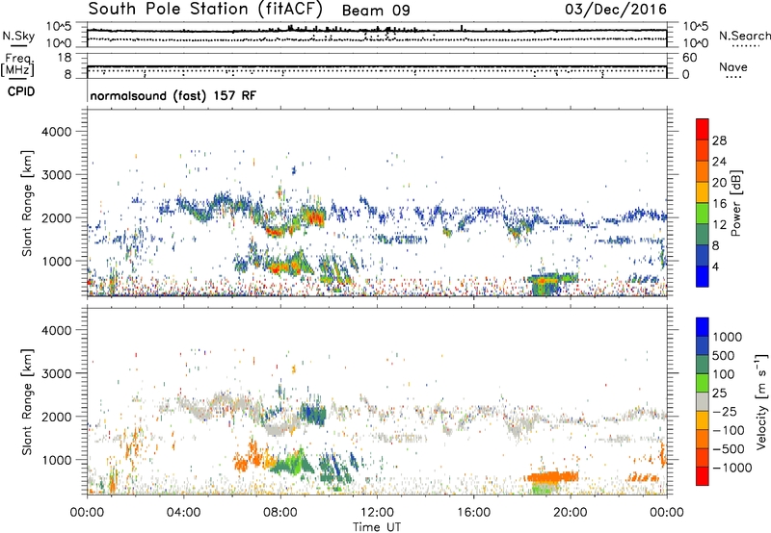Viewport: 771px width, 533px height.
Task: Click the blue velocity patch near 09:00 at 2000 km
Action: 312,414
